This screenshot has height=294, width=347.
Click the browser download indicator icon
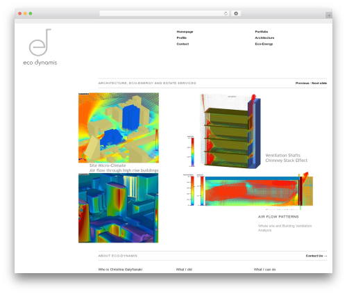(x=236, y=13)
